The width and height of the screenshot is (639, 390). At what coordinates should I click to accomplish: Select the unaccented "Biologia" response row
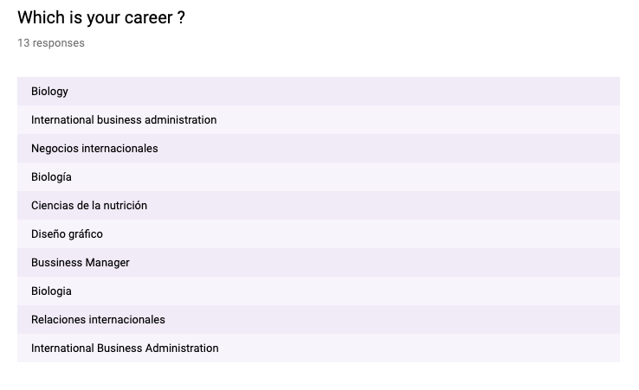pos(51,291)
